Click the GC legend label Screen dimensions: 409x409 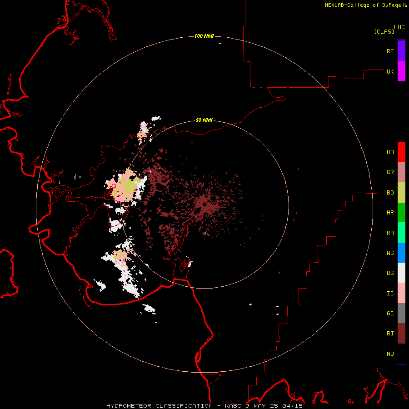coord(390,313)
